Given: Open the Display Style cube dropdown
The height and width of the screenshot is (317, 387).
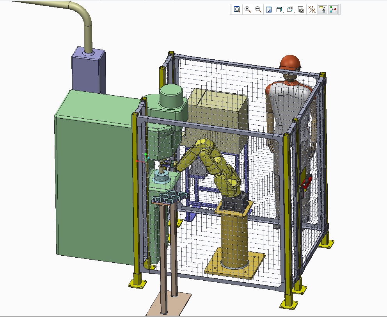Looking at the screenshot, I should pos(279,10).
